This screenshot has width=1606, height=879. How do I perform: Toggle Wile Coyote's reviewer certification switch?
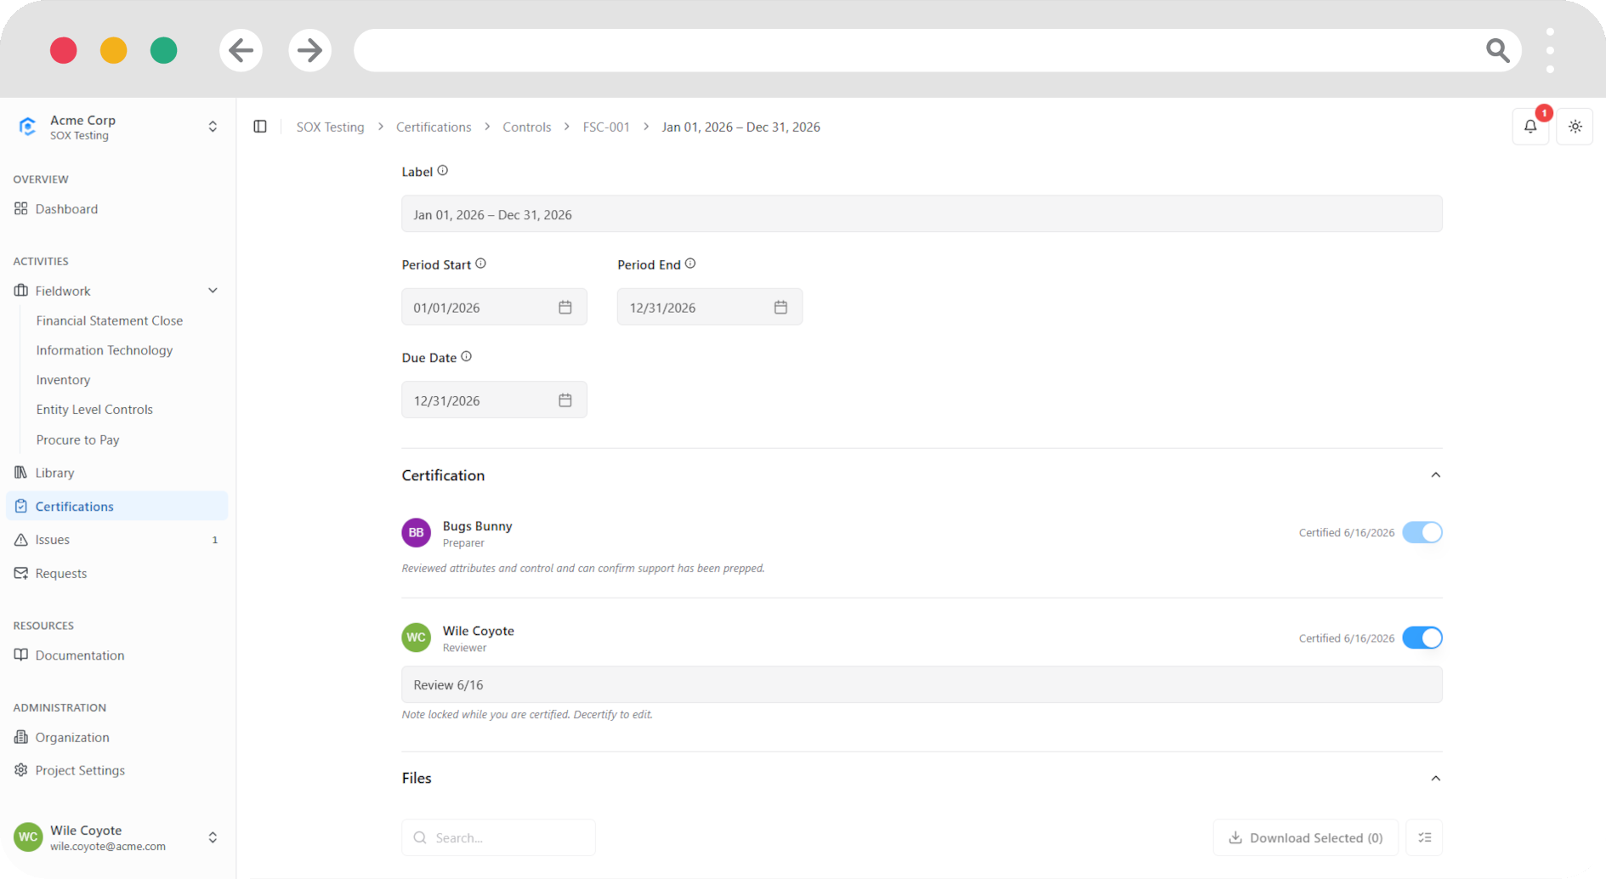[1422, 638]
